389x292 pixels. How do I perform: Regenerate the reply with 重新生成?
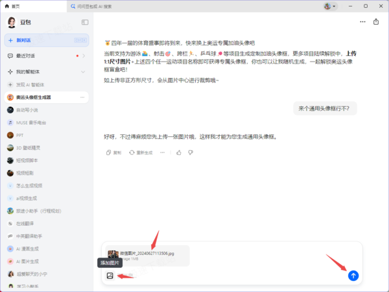pos(141,152)
